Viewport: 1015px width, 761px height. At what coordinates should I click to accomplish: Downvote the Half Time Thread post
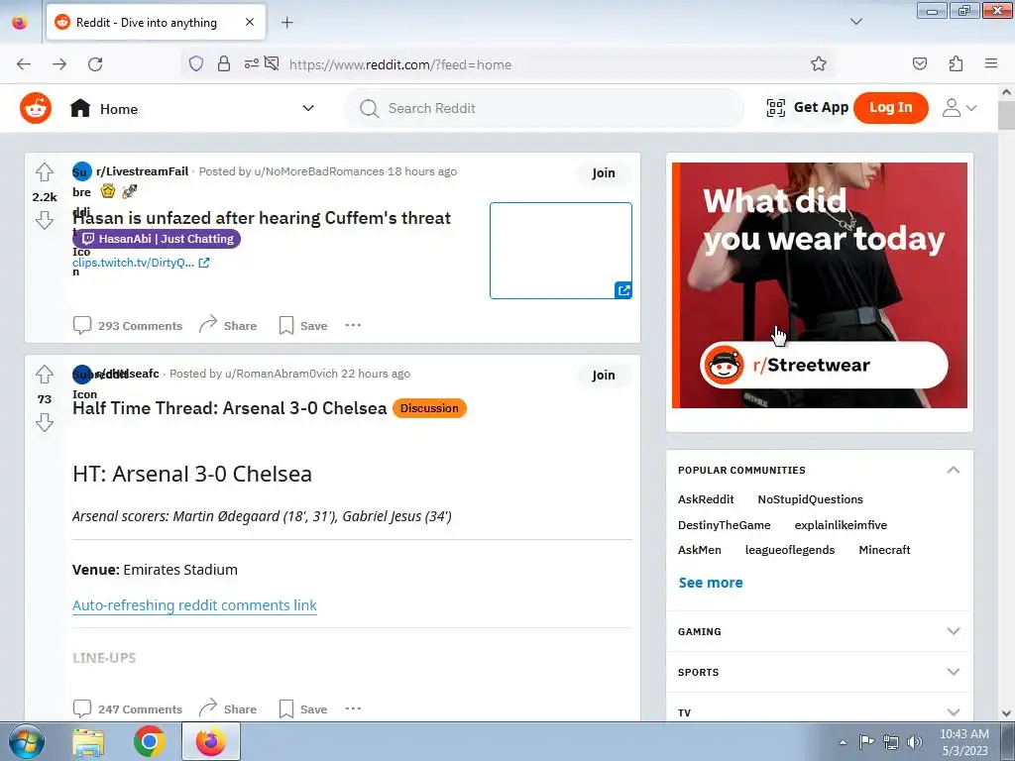pyautogui.click(x=45, y=422)
